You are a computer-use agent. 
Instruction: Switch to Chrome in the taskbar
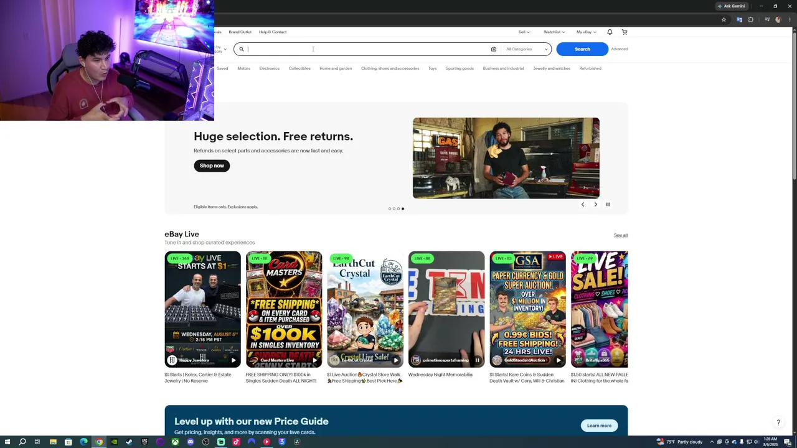coord(99,442)
